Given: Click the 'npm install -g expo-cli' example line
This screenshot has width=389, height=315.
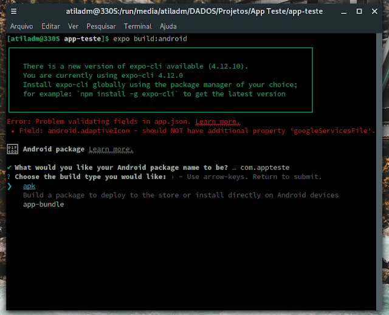Looking at the screenshot, I should coord(154,94).
